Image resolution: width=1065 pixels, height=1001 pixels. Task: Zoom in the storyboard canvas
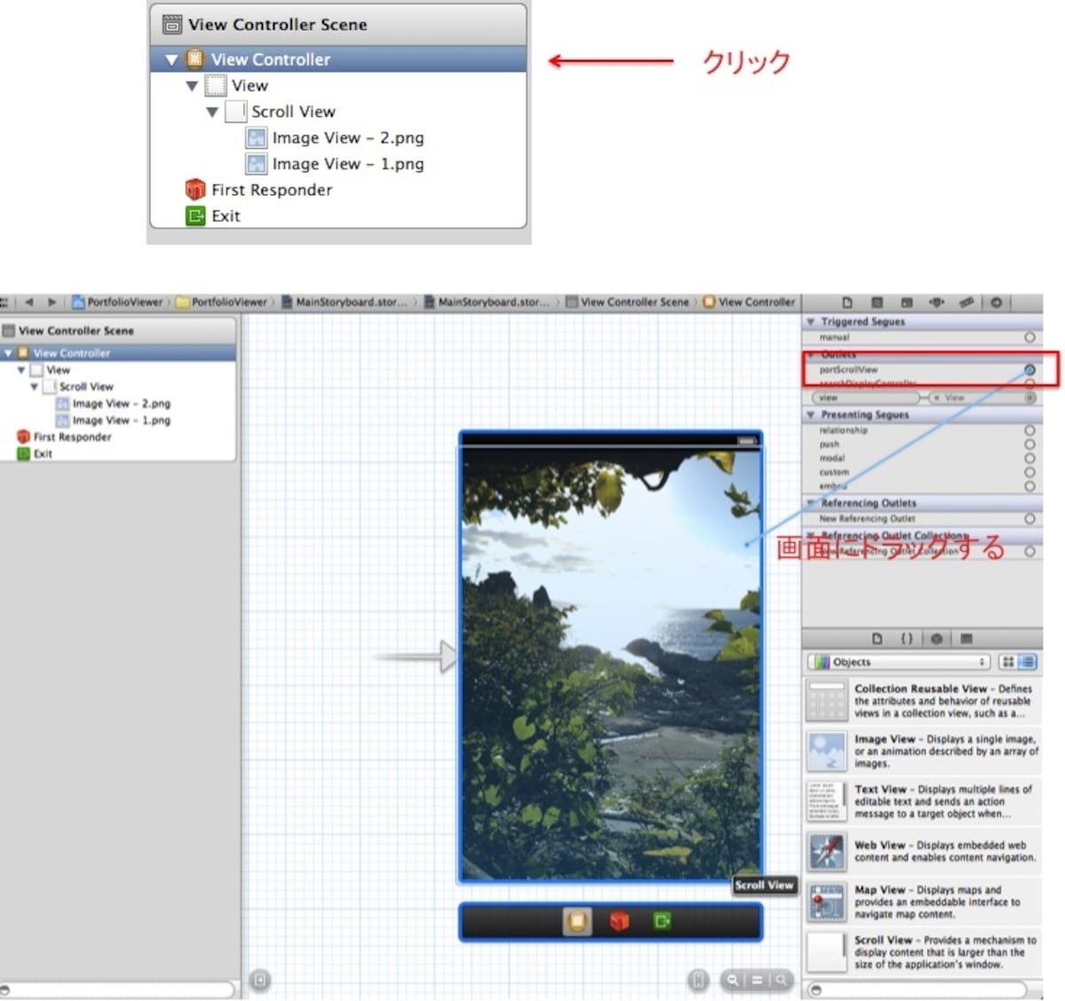click(x=781, y=980)
